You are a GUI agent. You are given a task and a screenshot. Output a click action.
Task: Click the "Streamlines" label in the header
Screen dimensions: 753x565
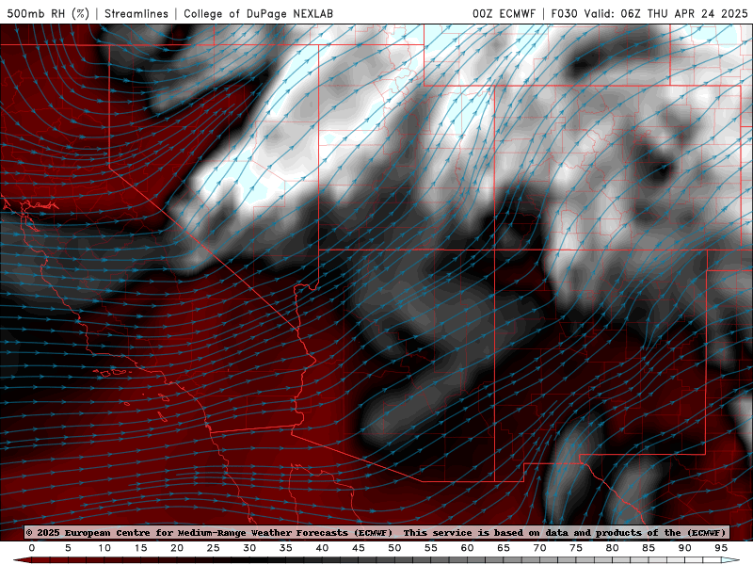pyautogui.click(x=136, y=13)
